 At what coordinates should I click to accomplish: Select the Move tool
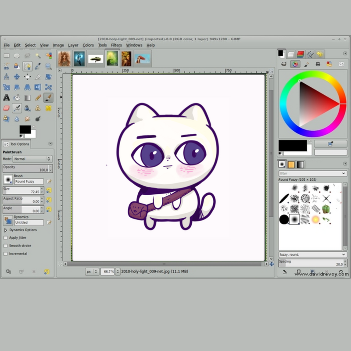click(x=17, y=77)
